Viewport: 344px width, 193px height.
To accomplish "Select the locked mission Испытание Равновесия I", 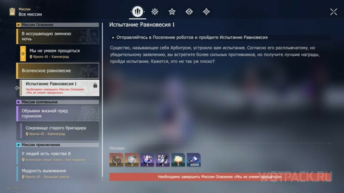I will 59,88.
